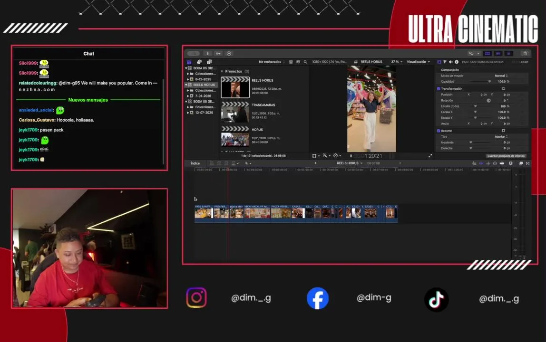Pause playback in the viewer
The width and height of the screenshot is (546, 342).
(x=351, y=156)
